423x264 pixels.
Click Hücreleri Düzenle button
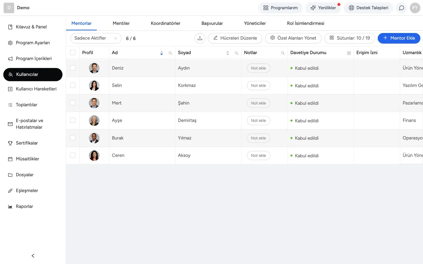235,38
